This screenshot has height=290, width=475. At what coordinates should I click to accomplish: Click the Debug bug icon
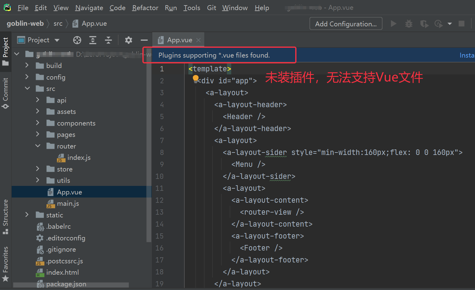coord(409,24)
